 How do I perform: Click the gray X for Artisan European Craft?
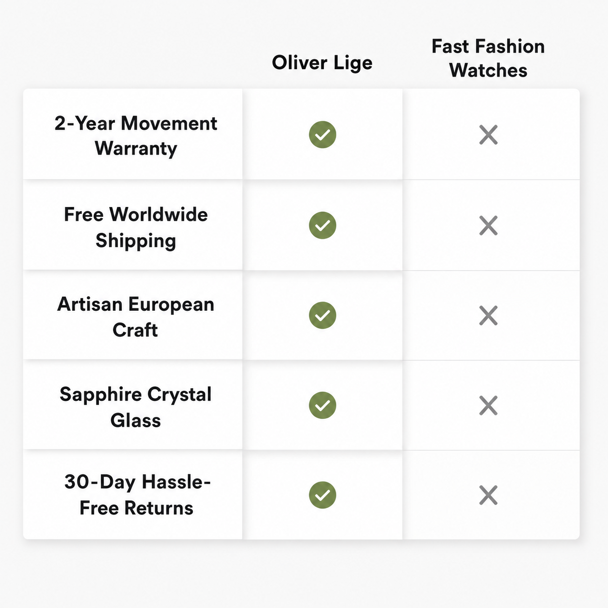488,316
